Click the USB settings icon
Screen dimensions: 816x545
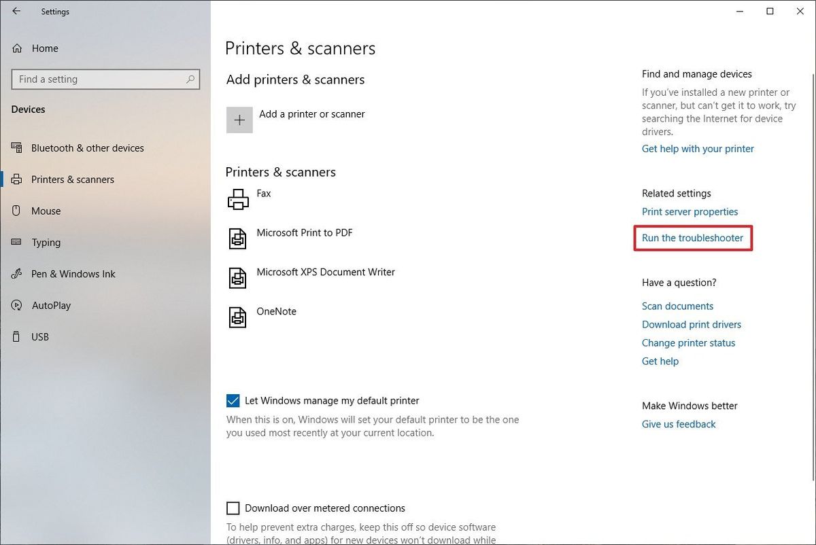point(16,336)
